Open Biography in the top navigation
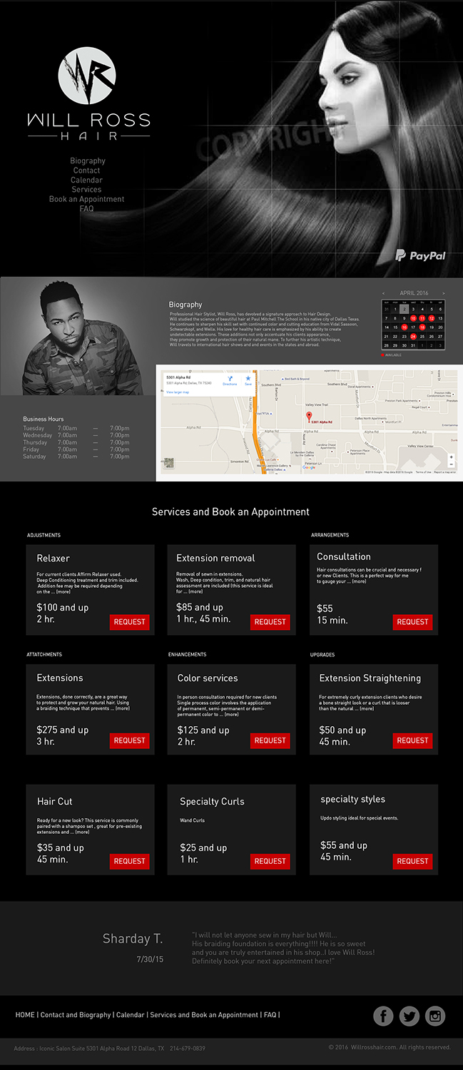The height and width of the screenshot is (1070, 463). point(88,161)
